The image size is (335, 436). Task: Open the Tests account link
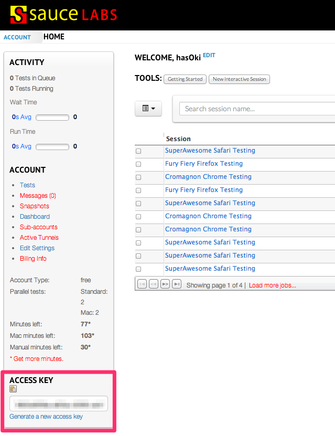(27, 185)
